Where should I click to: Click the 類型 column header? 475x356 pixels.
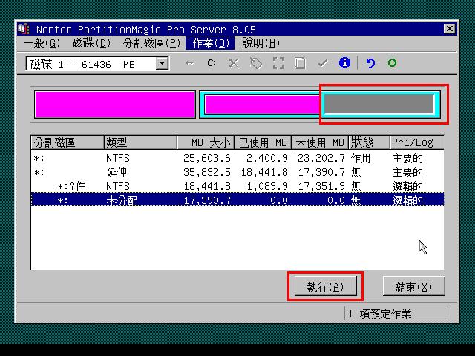pos(140,142)
